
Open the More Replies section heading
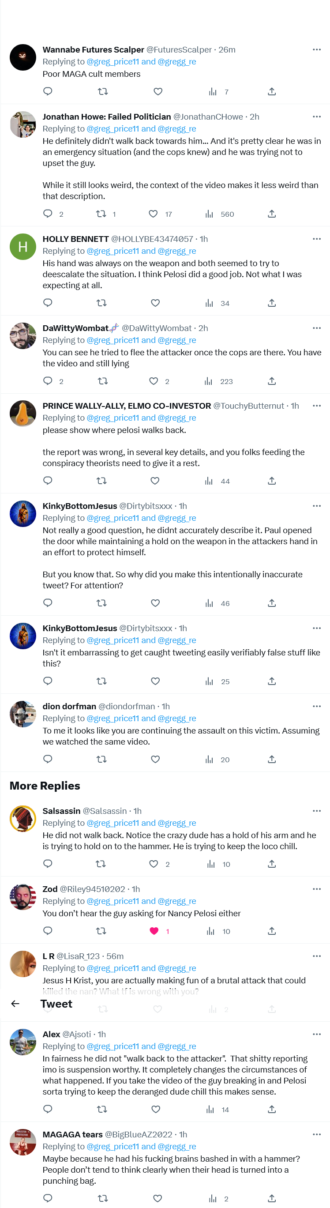point(45,786)
